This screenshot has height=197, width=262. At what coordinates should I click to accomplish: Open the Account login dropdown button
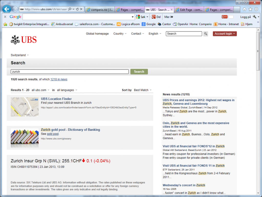[225, 34]
